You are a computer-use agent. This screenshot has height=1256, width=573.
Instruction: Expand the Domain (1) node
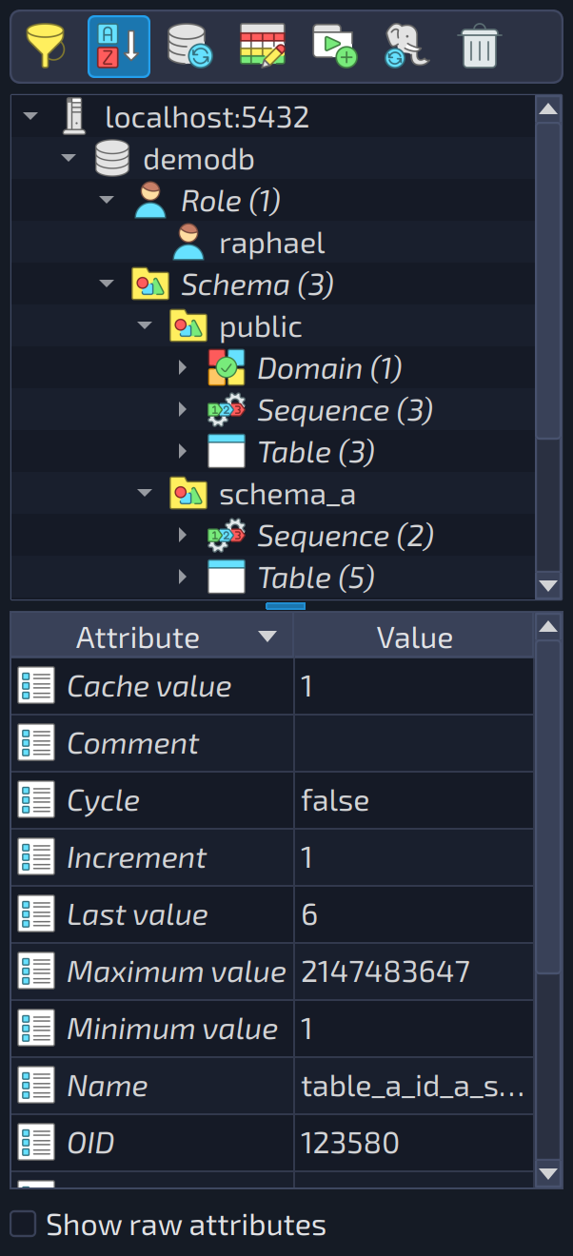point(184,368)
